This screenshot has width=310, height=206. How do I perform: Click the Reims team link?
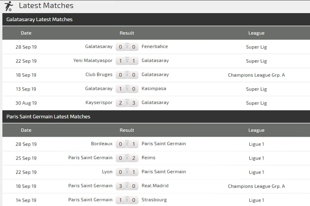point(148,158)
